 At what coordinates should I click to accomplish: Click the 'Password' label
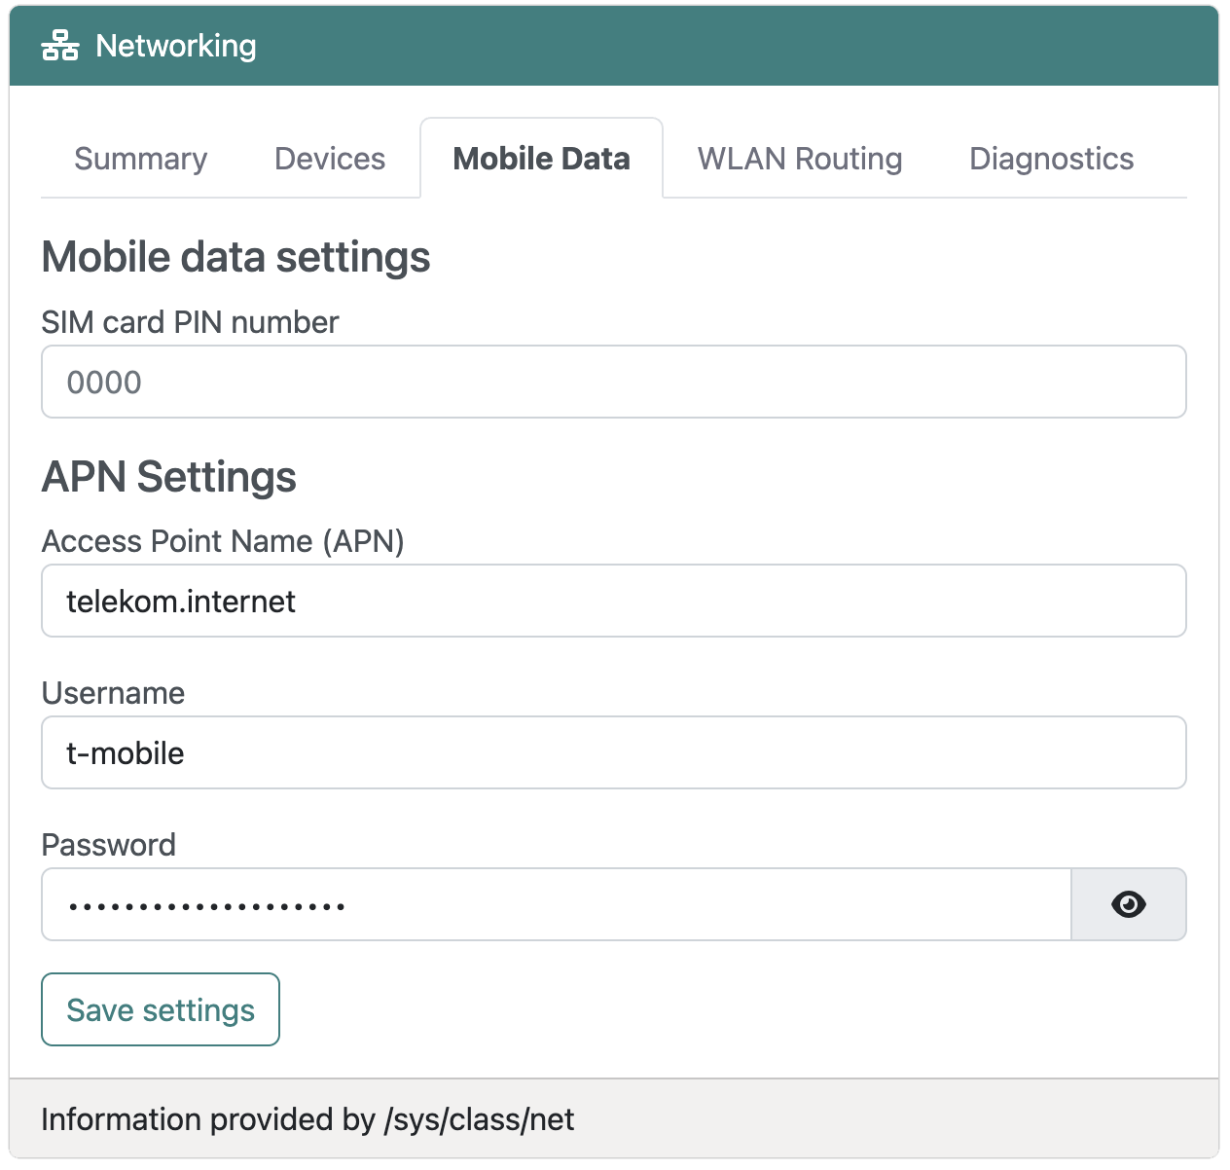click(109, 845)
